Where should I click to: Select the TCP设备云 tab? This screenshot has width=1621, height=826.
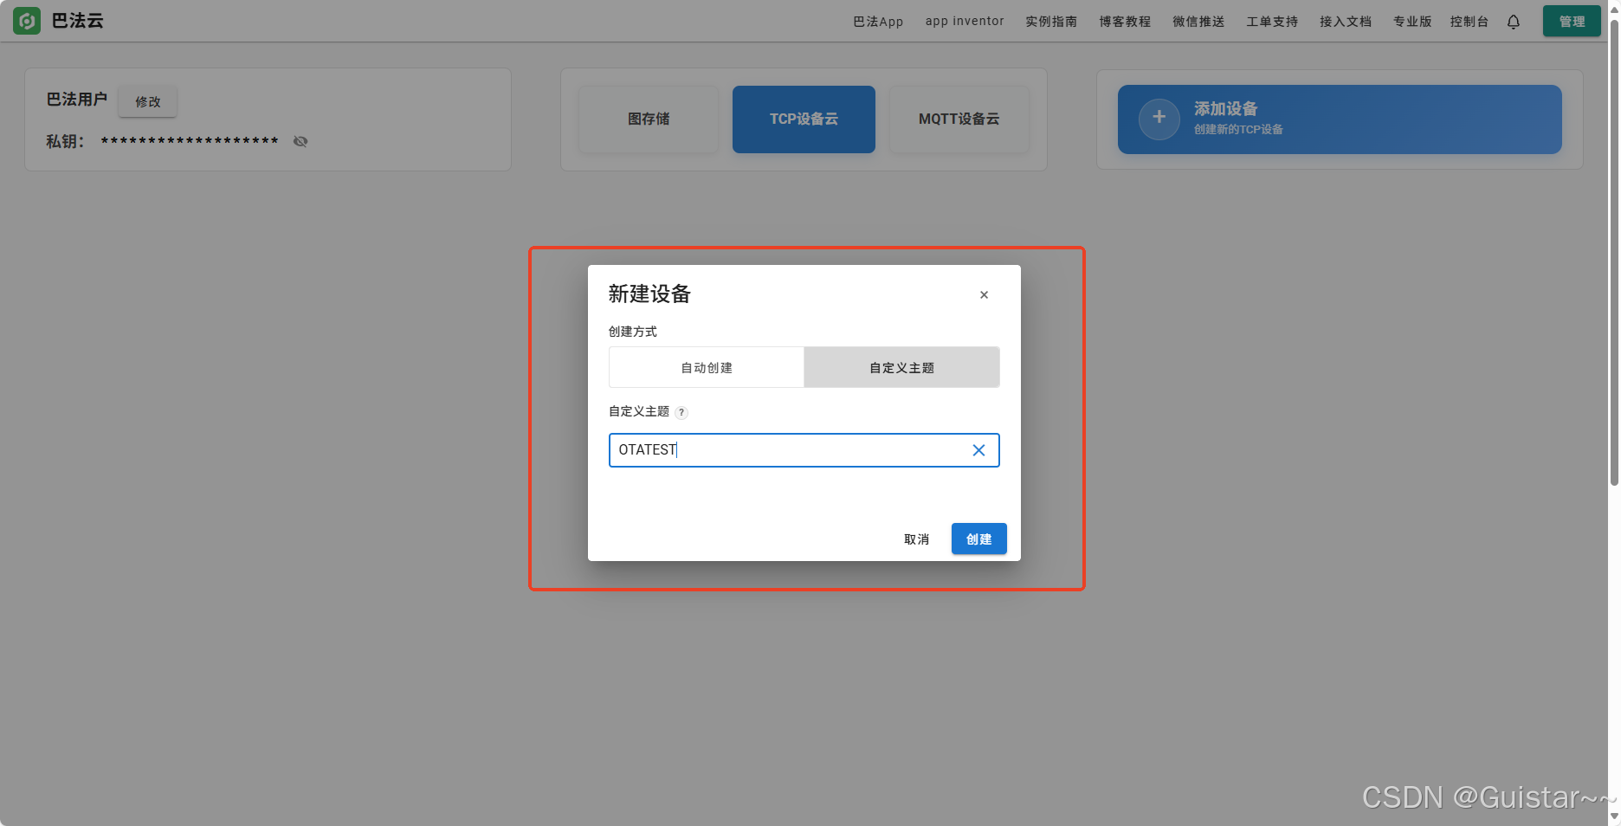(803, 119)
